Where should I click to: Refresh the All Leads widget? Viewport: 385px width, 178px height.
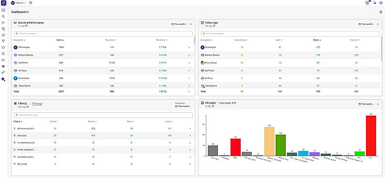213,106
